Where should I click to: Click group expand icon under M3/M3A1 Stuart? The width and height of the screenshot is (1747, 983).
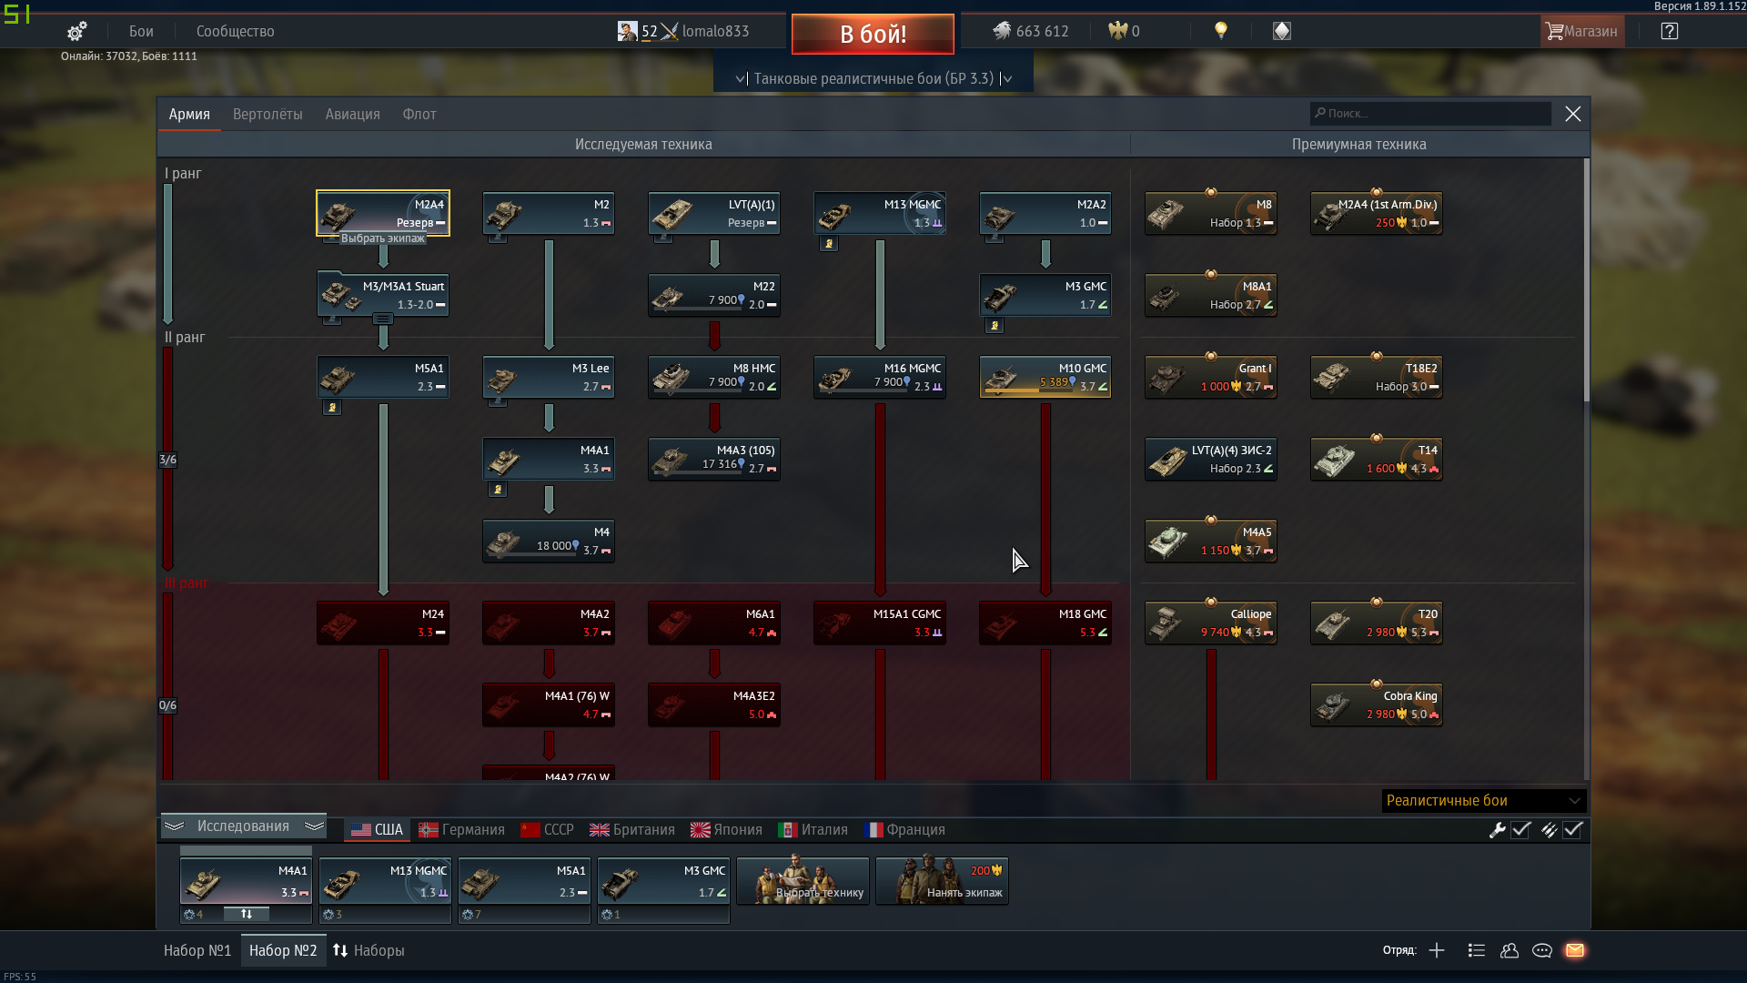point(383,319)
